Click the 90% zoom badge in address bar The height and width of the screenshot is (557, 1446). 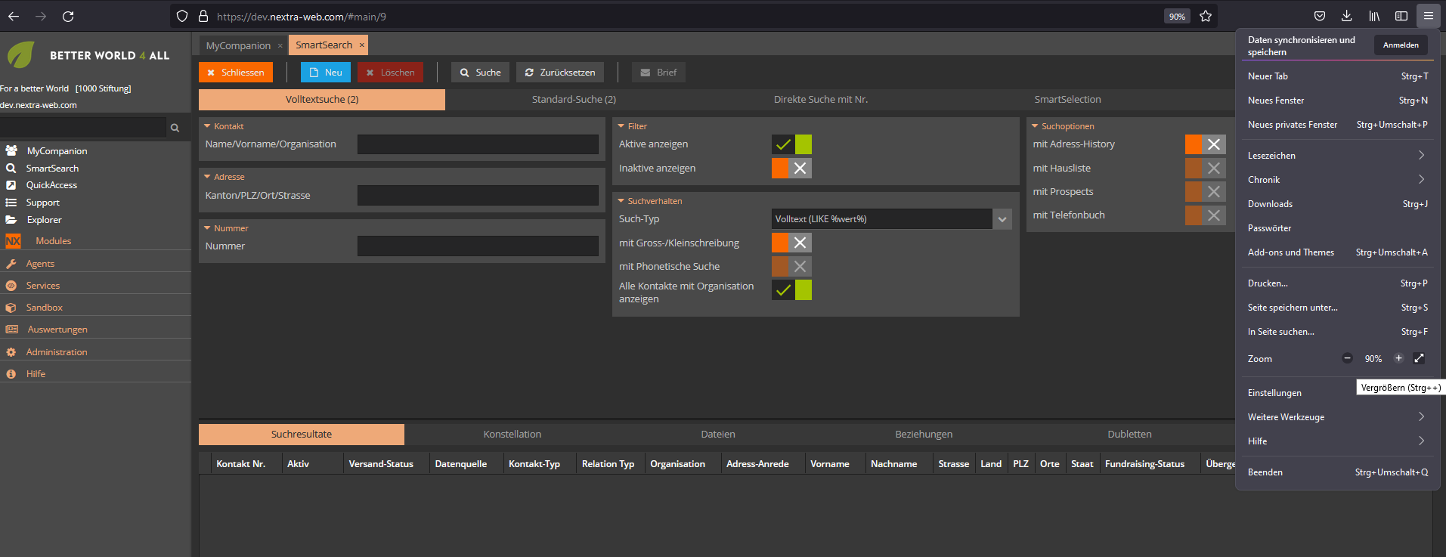pos(1177,17)
